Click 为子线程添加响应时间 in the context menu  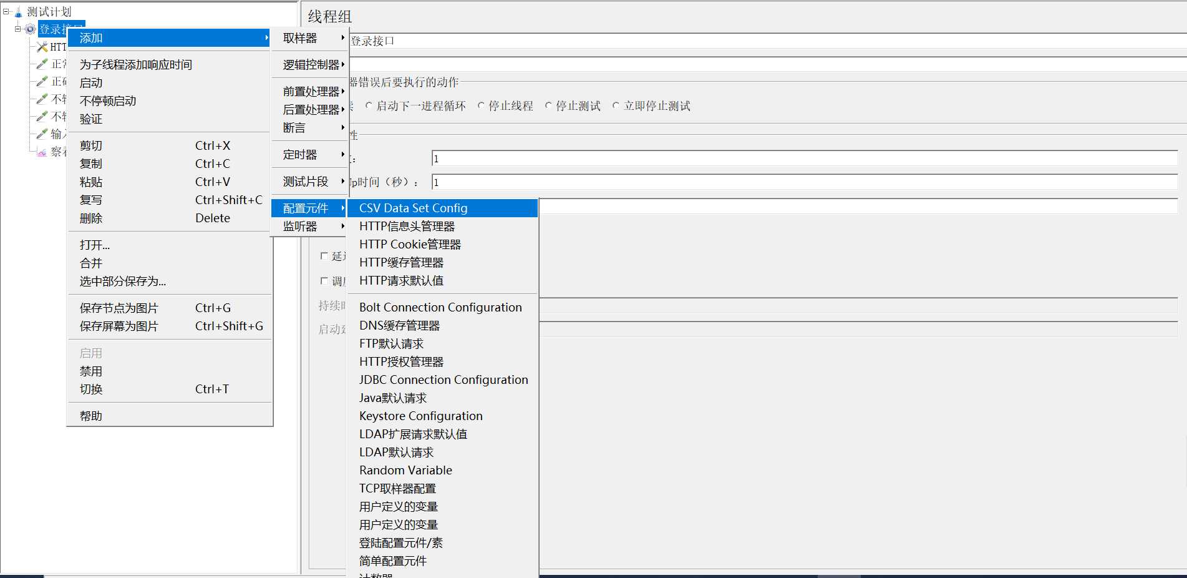point(169,64)
